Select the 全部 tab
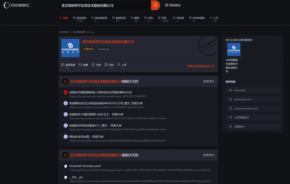Image resolution: width=290 pixels, height=184 pixels. [64, 18]
